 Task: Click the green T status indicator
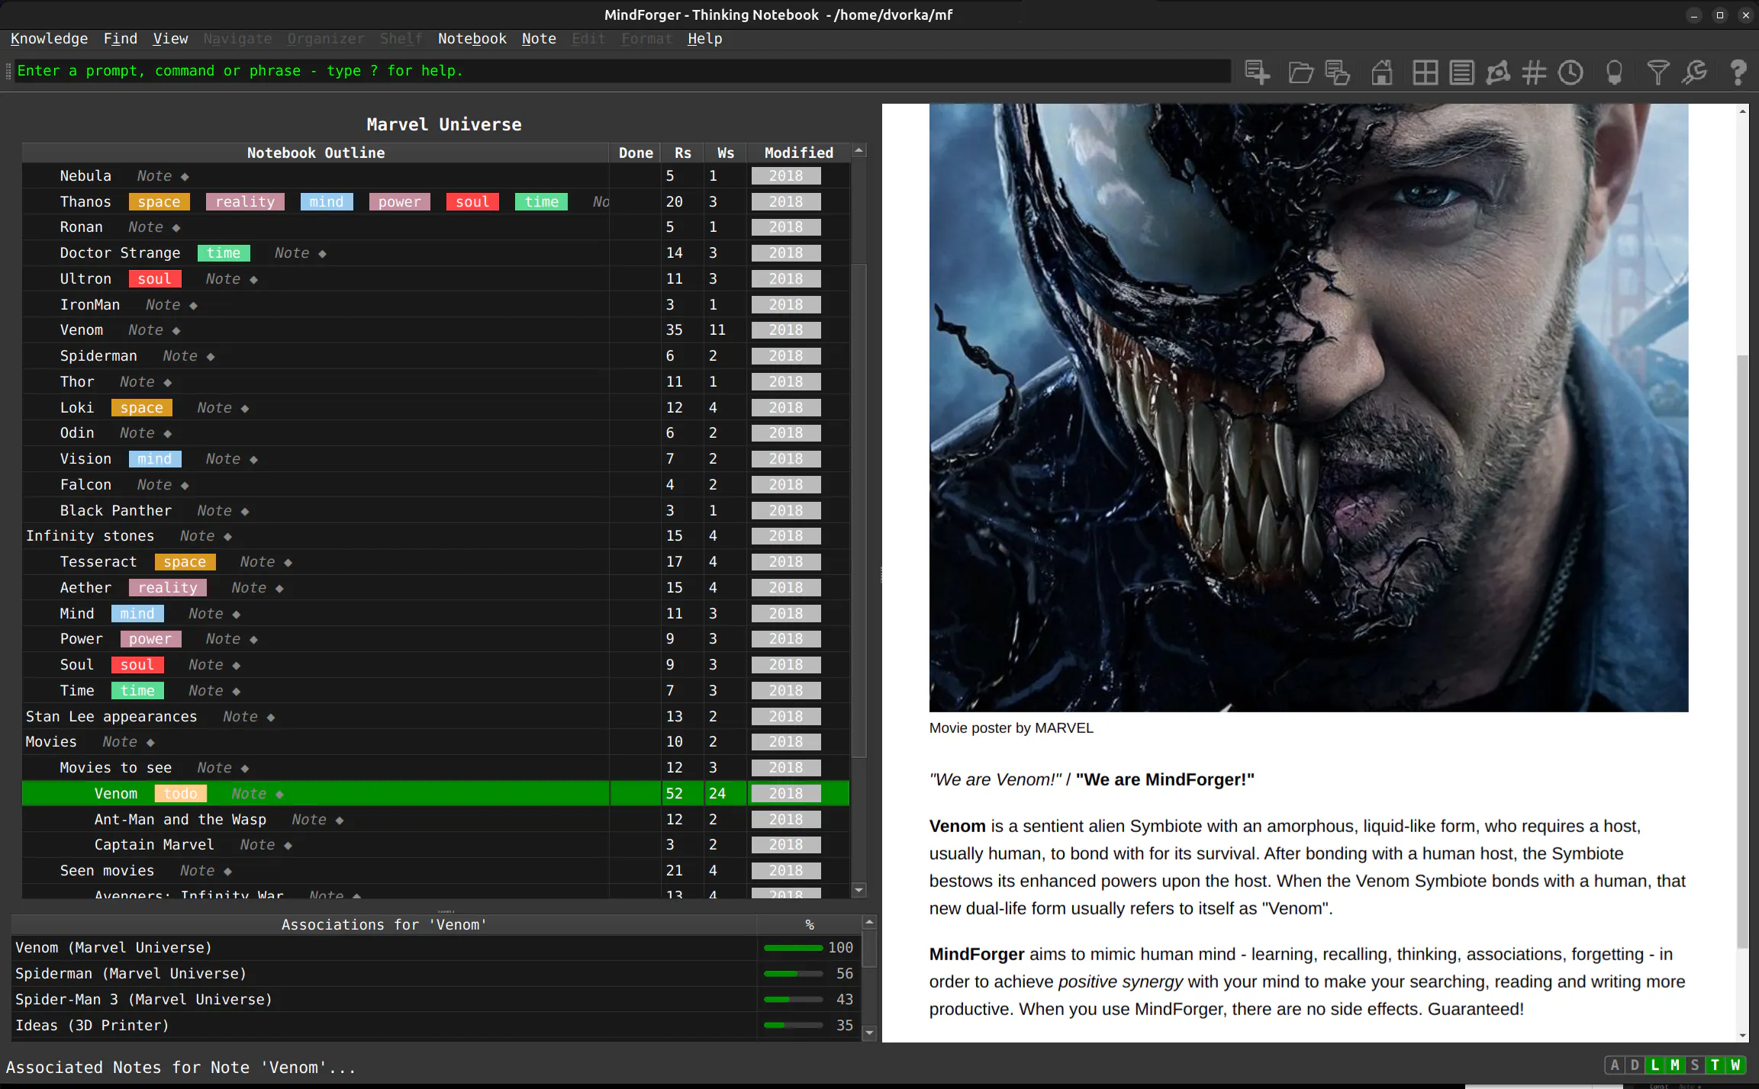tap(1715, 1065)
